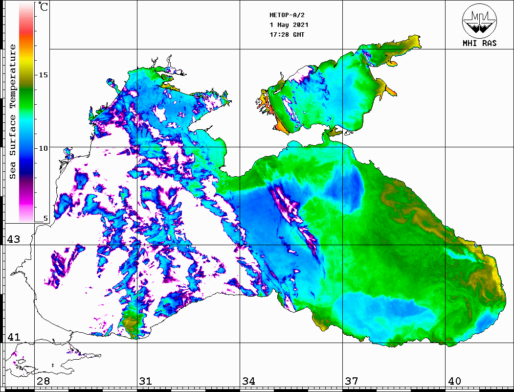
Task: Click the MHI RAS logo emblem
Action: (479, 21)
